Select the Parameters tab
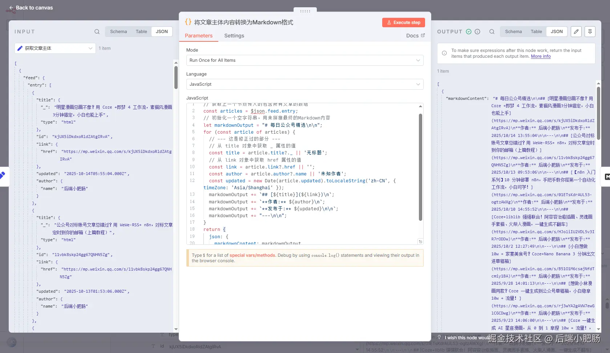 198,36
